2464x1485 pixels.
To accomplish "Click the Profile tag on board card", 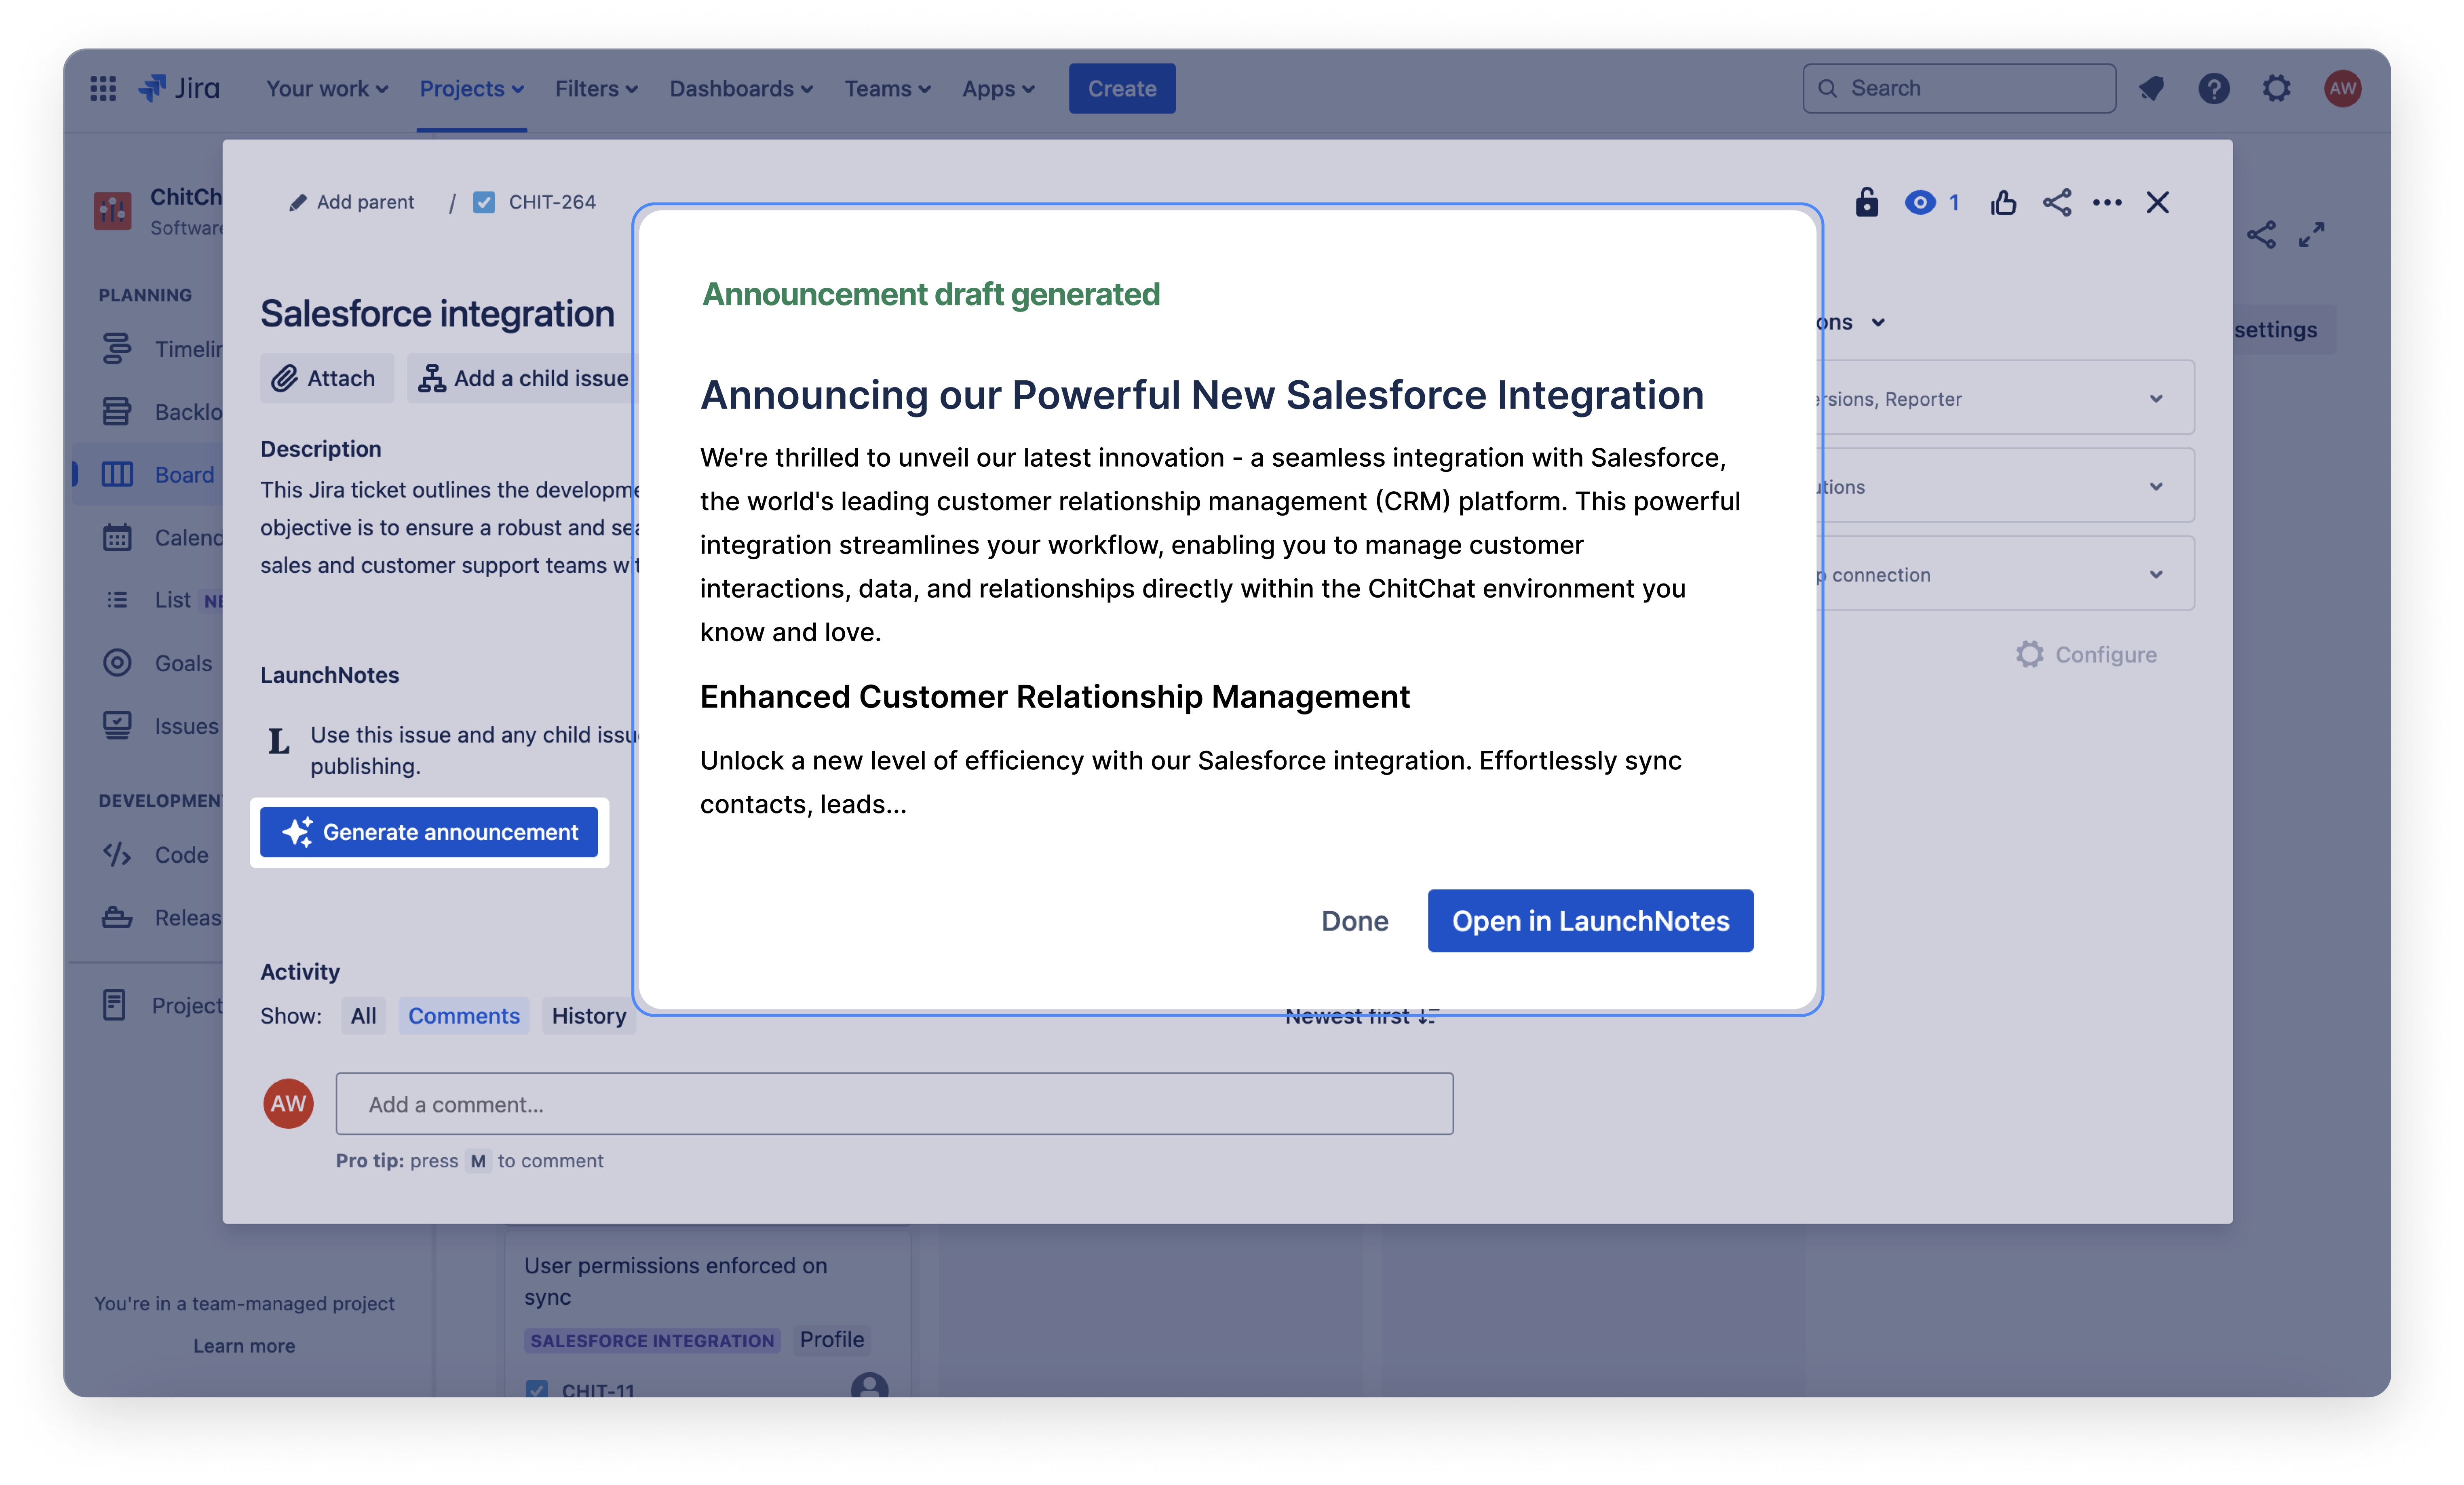I will tap(831, 1339).
